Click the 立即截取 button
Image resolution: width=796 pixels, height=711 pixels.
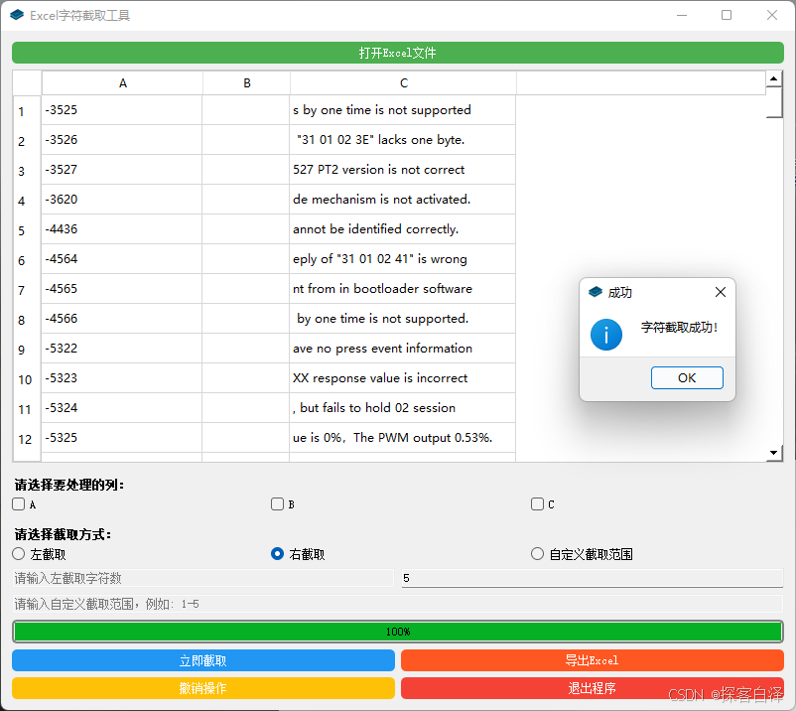(x=203, y=660)
